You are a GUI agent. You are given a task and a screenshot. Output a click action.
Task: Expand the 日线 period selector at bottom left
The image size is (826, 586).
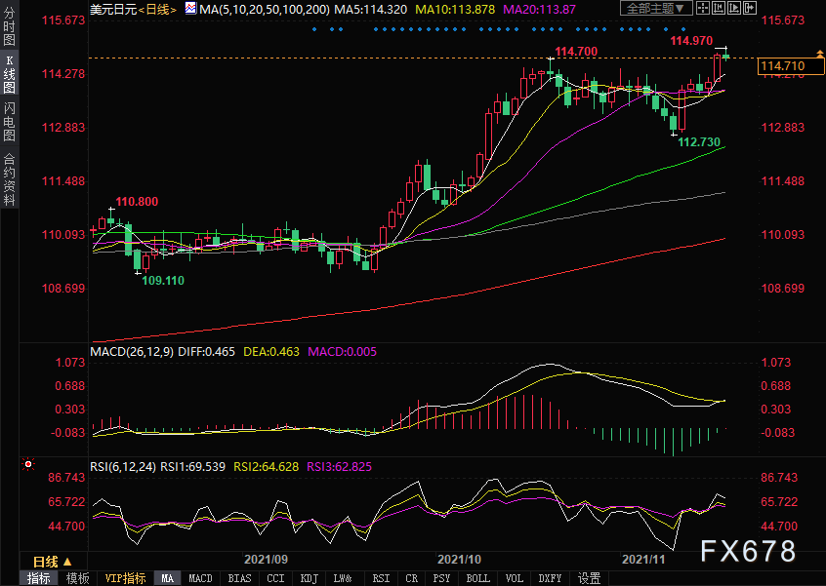point(52,562)
